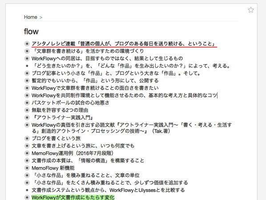Viewport: 266px width, 200px height.
Task: Click bullet of WorkFlowyが文書作成にもたらす変化 item
Action: click(x=27, y=197)
